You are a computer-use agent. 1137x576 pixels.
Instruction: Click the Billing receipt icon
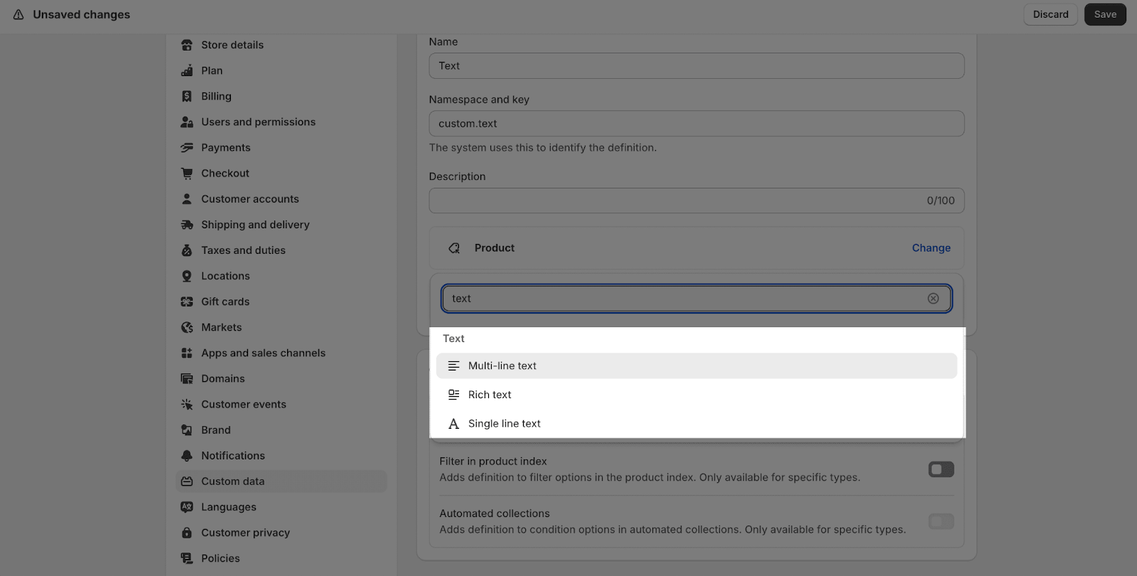point(187,96)
